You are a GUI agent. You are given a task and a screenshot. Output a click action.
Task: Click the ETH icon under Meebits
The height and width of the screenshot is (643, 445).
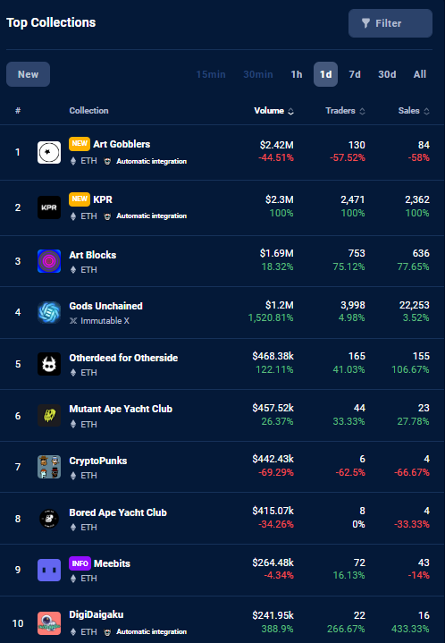[73, 579]
